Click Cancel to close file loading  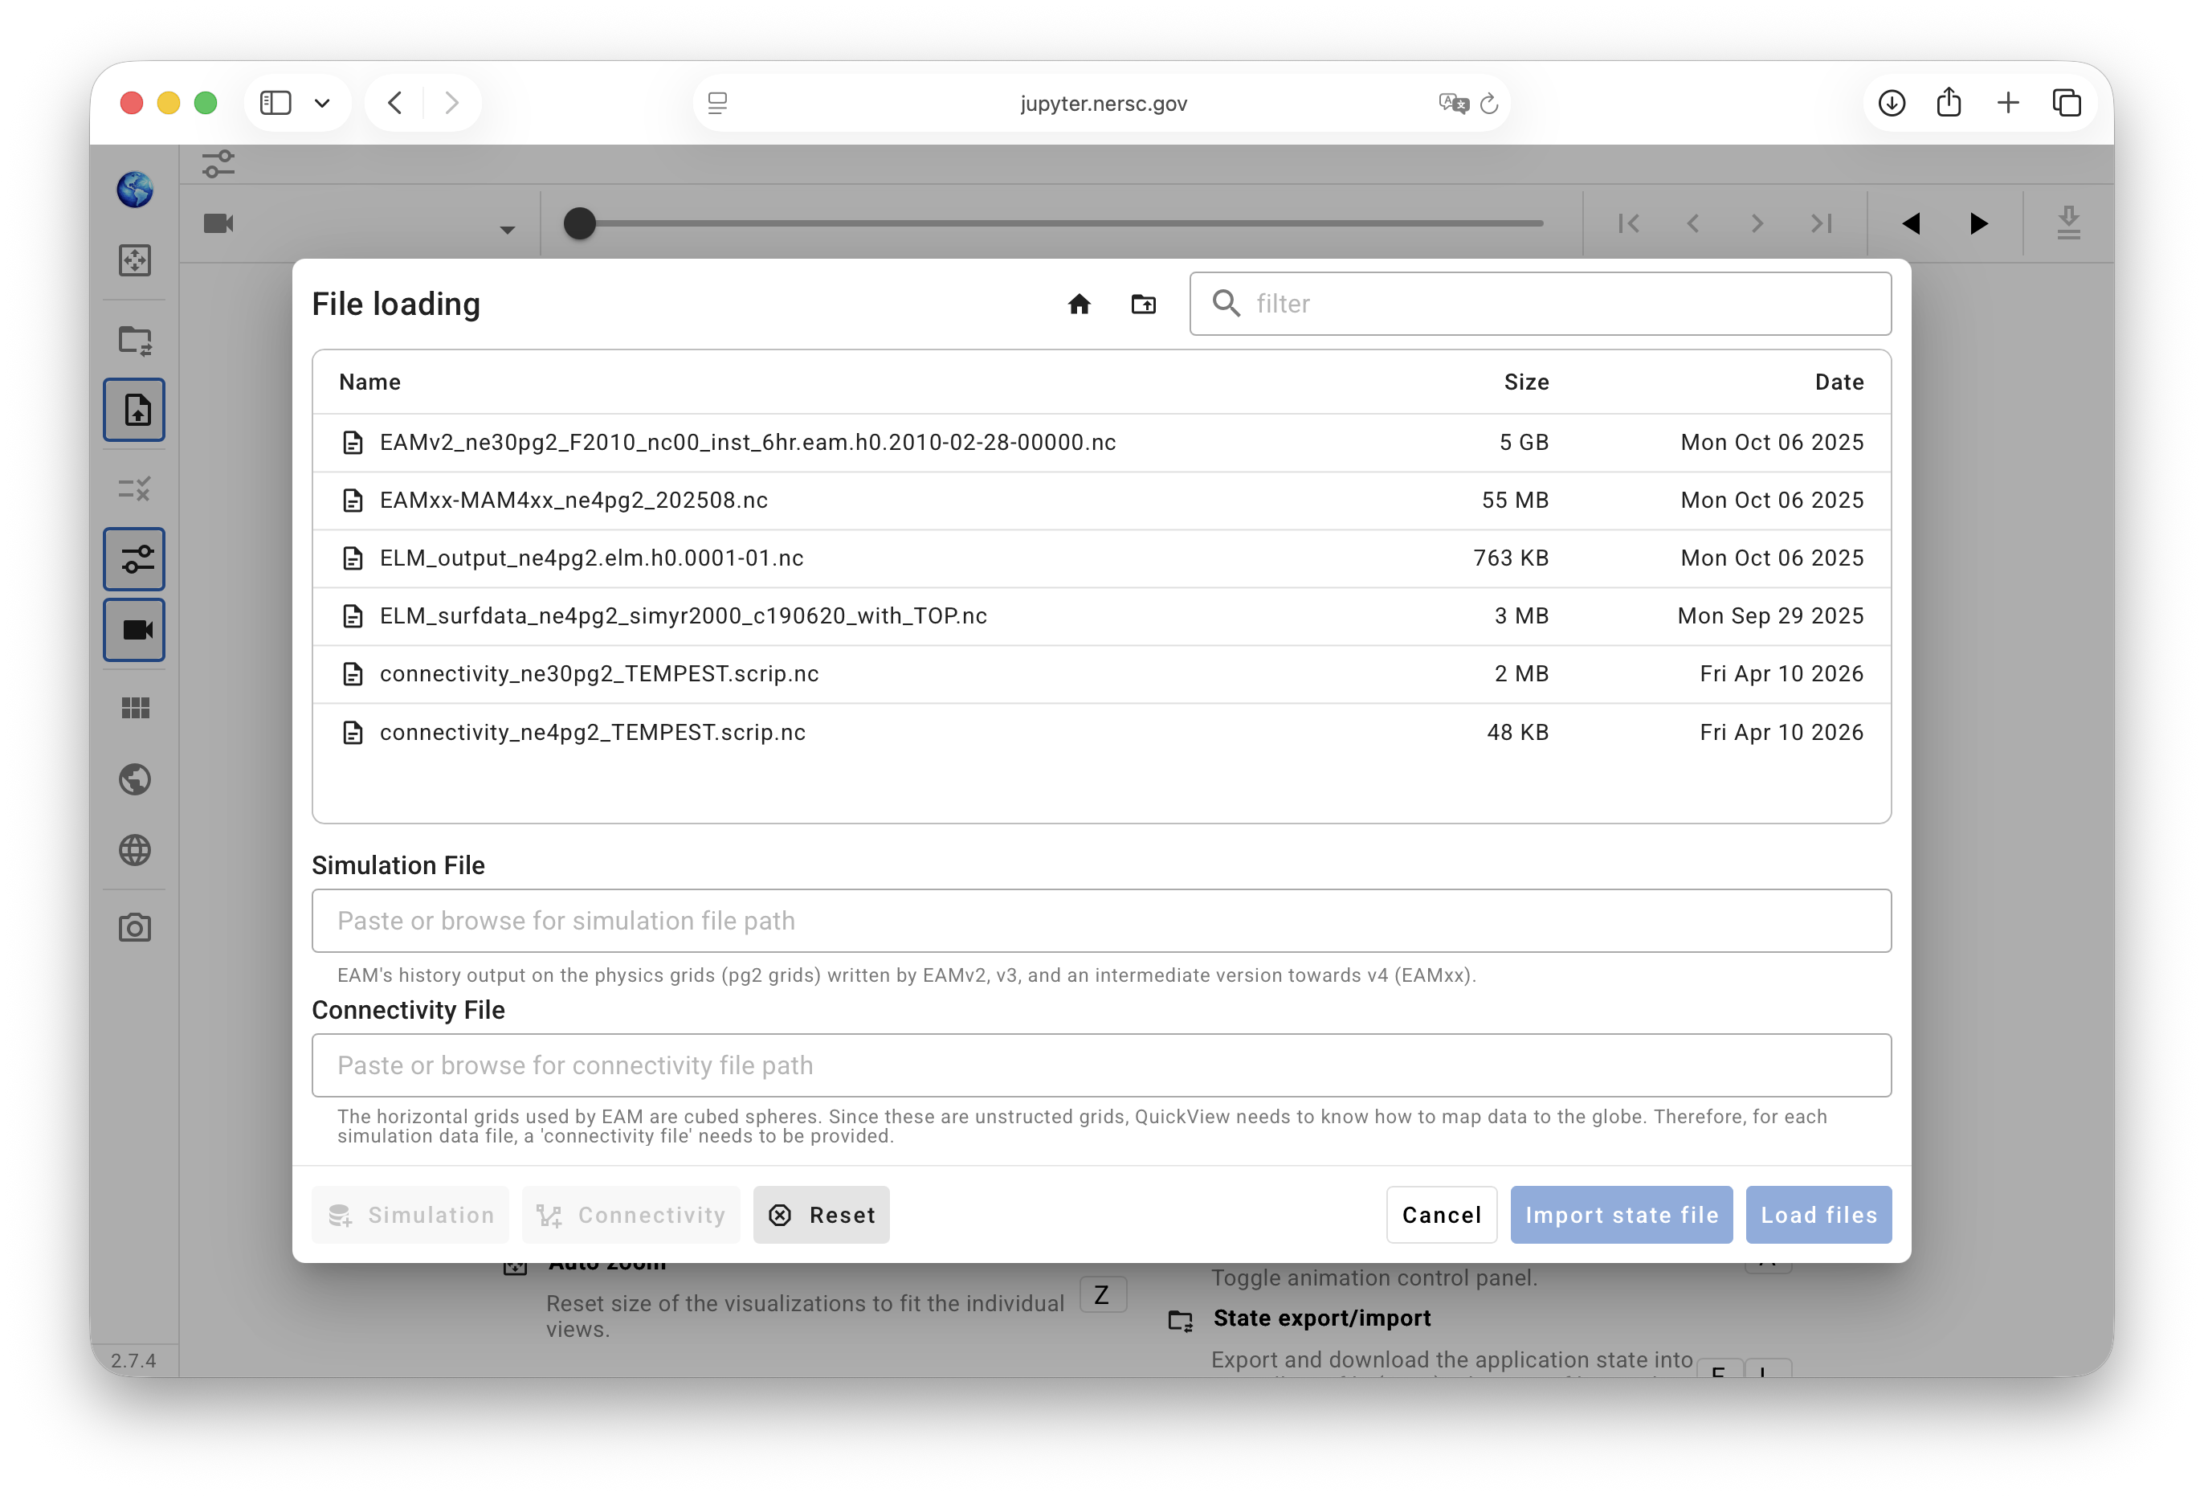point(1442,1216)
